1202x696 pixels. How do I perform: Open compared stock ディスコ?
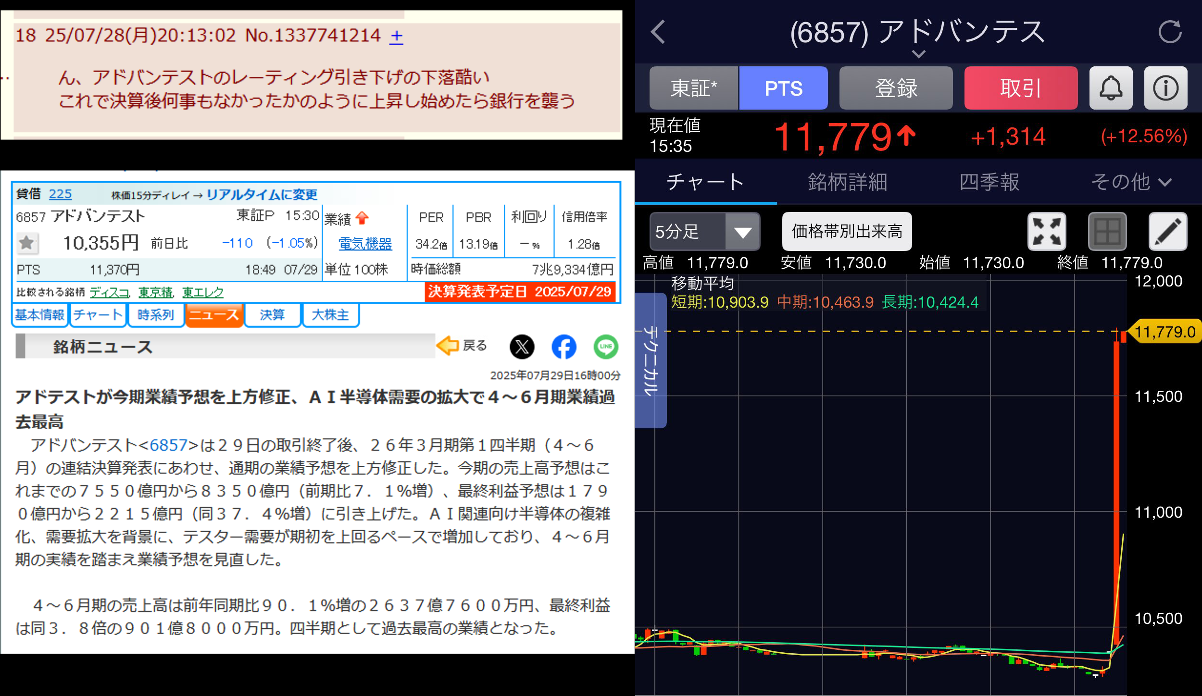click(x=110, y=292)
